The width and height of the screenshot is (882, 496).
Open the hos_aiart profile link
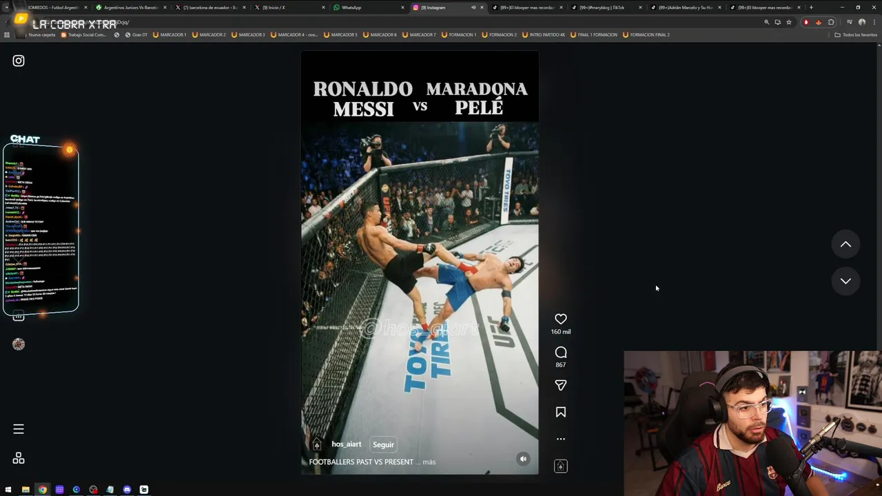click(346, 444)
